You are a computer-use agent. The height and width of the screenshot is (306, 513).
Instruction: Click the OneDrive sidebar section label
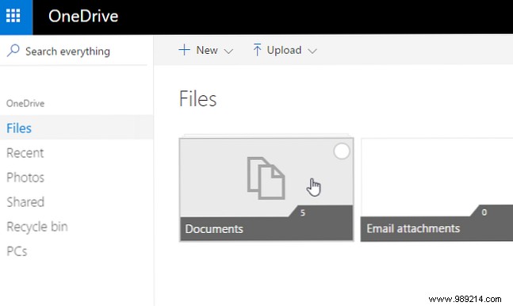[x=25, y=103]
